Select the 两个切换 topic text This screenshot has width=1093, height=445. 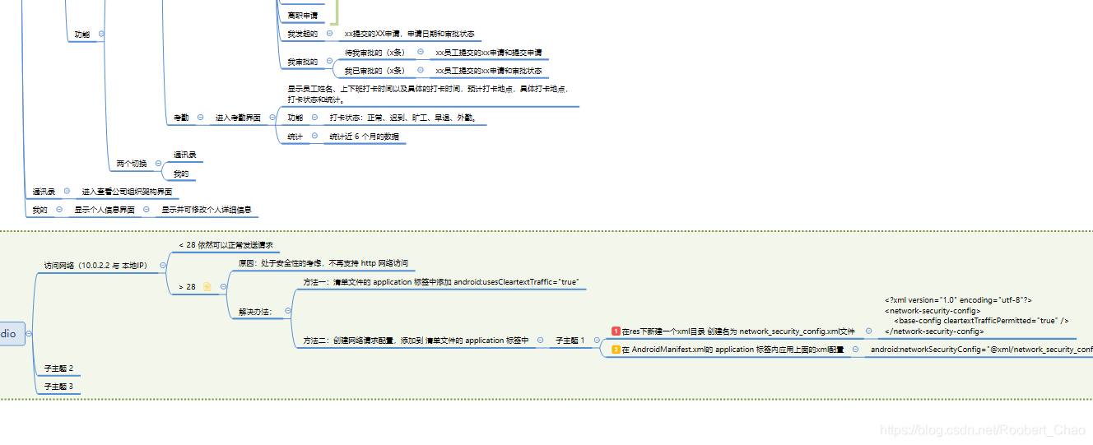click(132, 164)
